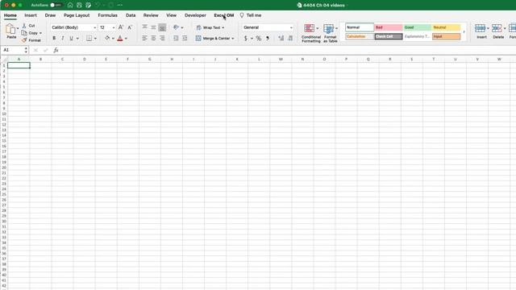Select Middle Align icon
Image resolution: width=516 pixels, height=290 pixels.
pos(153,27)
